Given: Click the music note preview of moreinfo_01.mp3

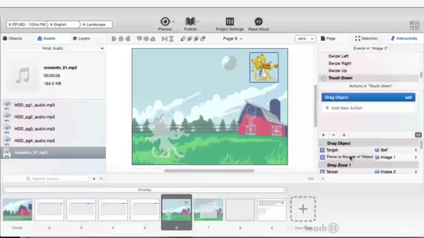Looking at the screenshot, I should tap(23, 75).
